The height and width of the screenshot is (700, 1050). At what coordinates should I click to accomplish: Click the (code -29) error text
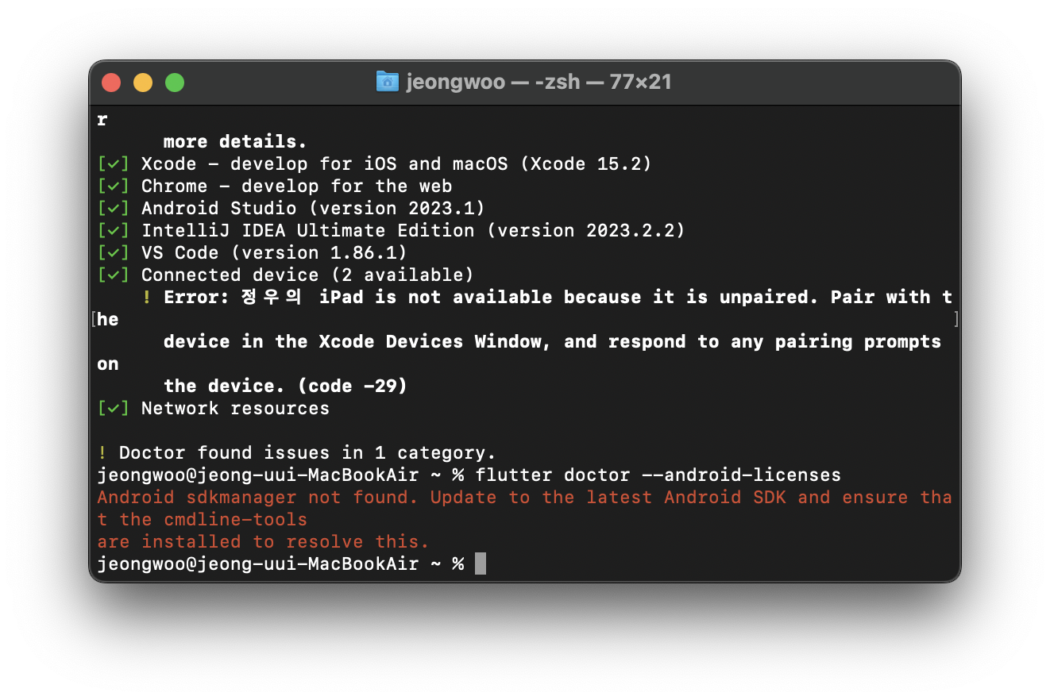[353, 387]
